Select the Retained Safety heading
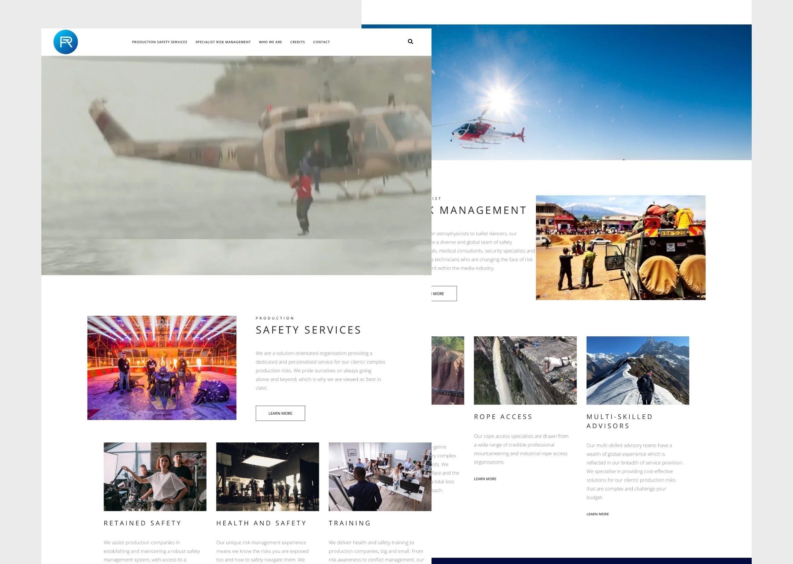Image resolution: width=793 pixels, height=564 pixels. point(143,523)
